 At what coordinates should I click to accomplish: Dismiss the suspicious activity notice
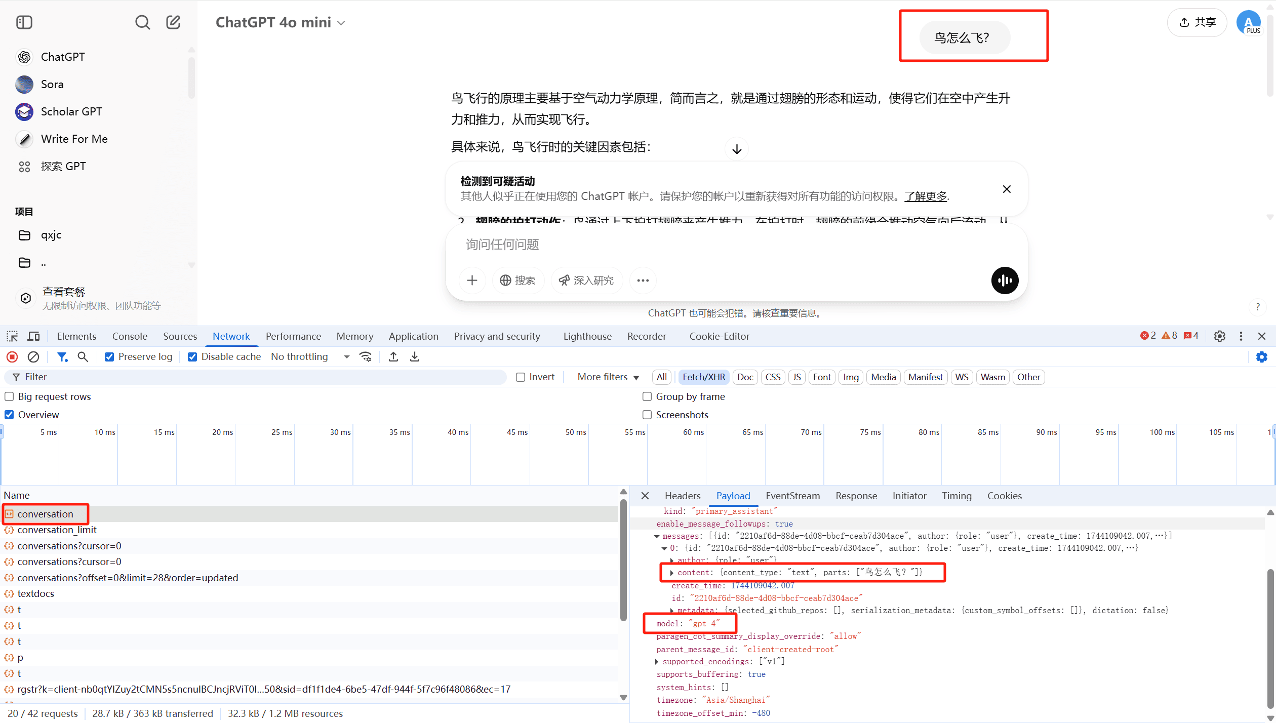(1007, 189)
